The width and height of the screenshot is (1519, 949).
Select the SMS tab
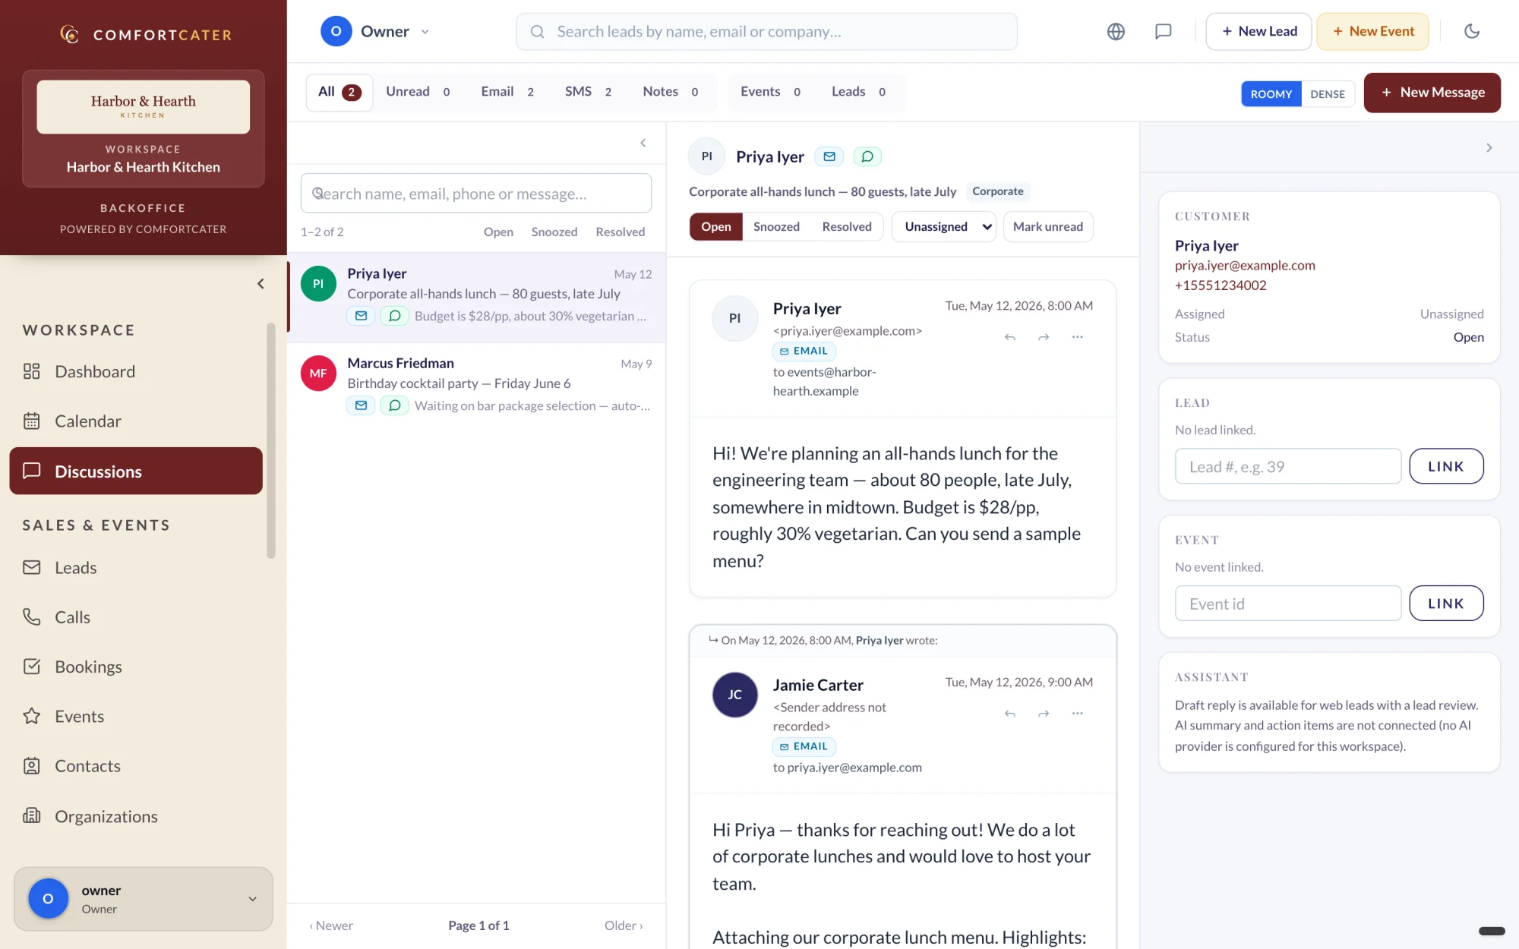tap(588, 92)
